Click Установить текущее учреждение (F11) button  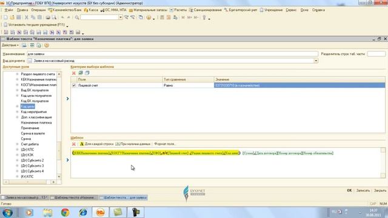click(34, 25)
